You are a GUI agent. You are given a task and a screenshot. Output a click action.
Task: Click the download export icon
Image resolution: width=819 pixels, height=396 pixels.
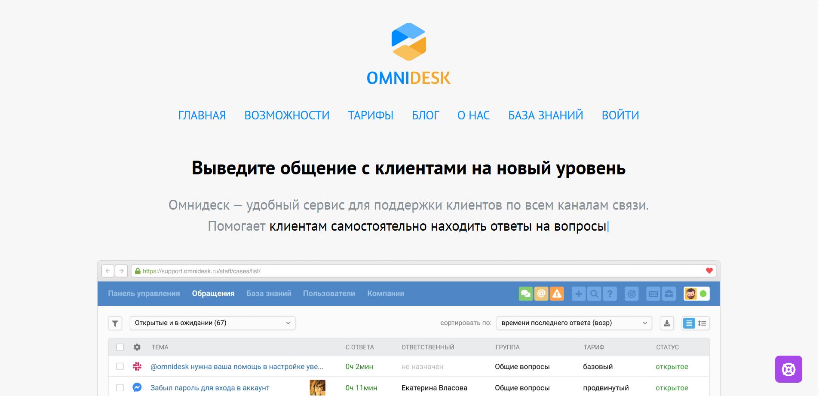(x=667, y=323)
